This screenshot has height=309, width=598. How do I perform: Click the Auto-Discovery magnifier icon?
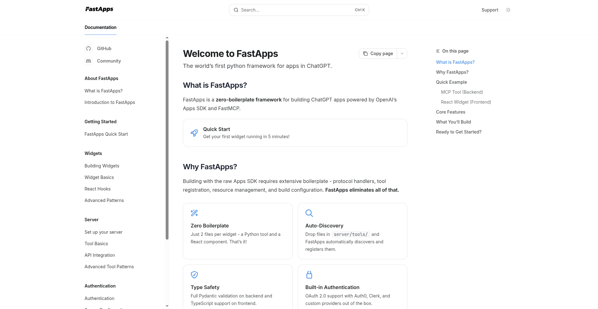coord(309,213)
